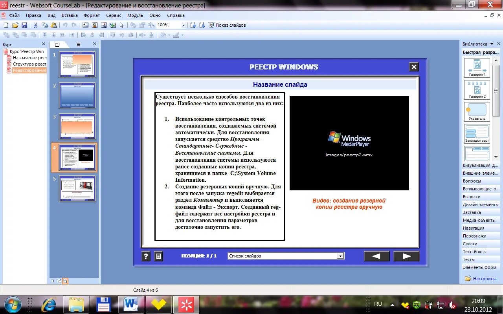Open Internet Explorer from the taskbar
This screenshot has width=503, height=314.
tap(49, 305)
